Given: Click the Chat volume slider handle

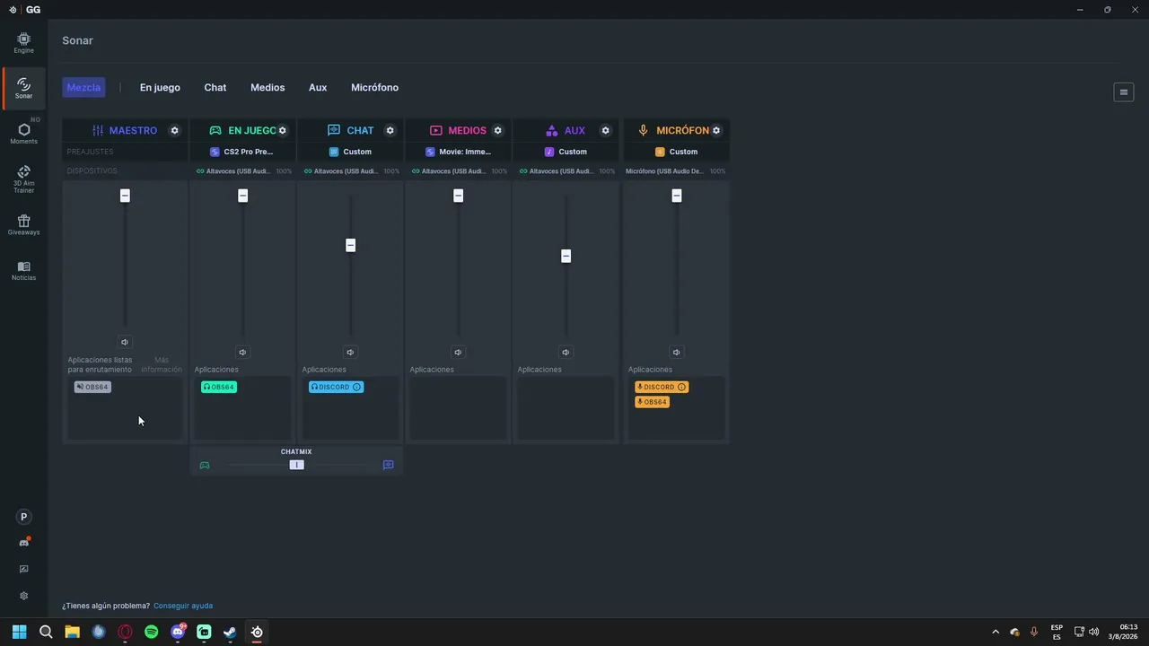Looking at the screenshot, I should click(350, 245).
